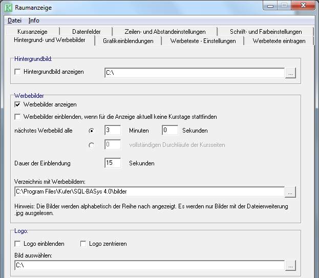
Task: Switch to the Datenfelder tab
Action: pyautogui.click(x=86, y=32)
